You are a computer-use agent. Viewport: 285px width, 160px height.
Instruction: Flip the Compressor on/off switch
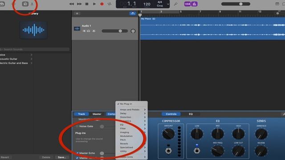pos(168,151)
